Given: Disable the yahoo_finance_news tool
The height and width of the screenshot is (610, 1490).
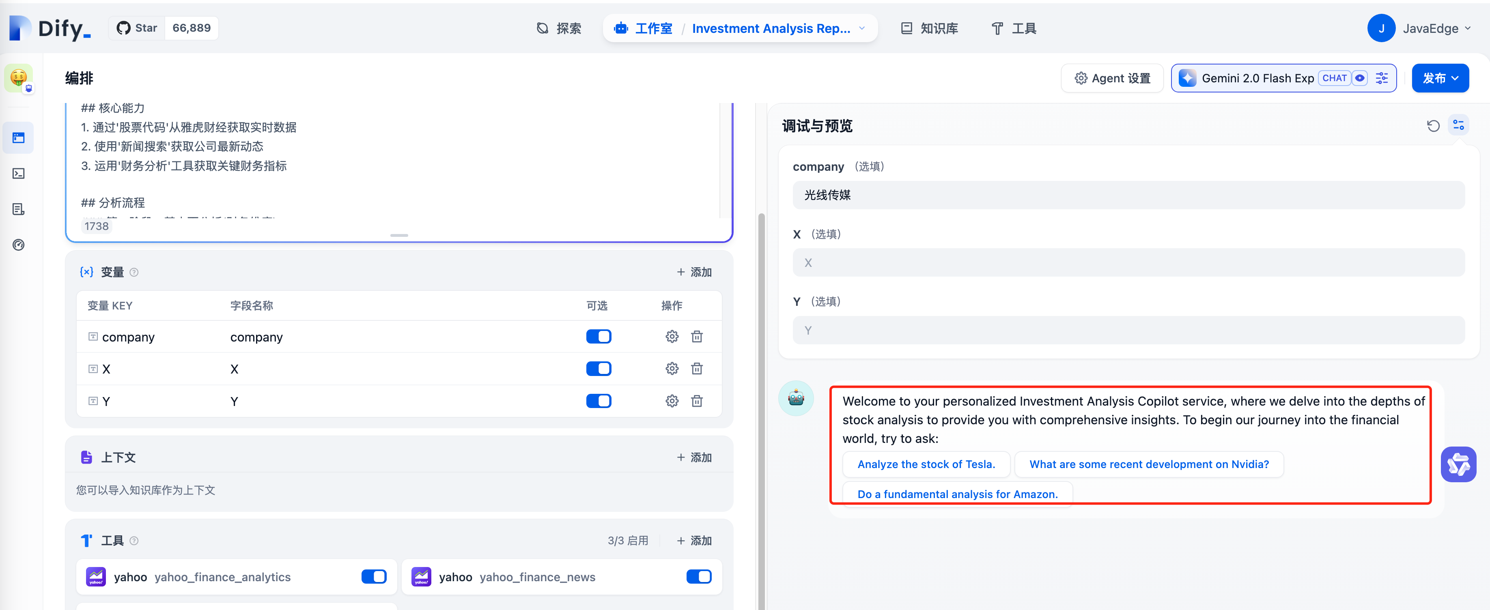Looking at the screenshot, I should [698, 576].
